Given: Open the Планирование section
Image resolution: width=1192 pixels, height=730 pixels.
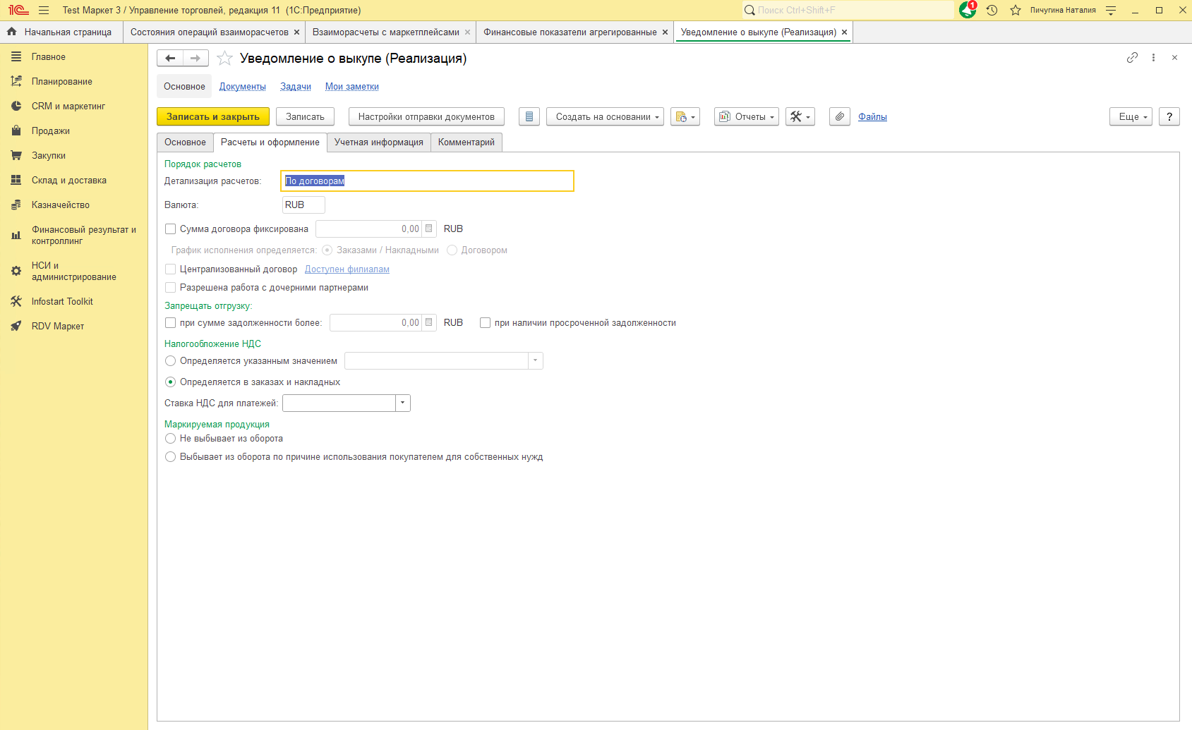Looking at the screenshot, I should [62, 82].
